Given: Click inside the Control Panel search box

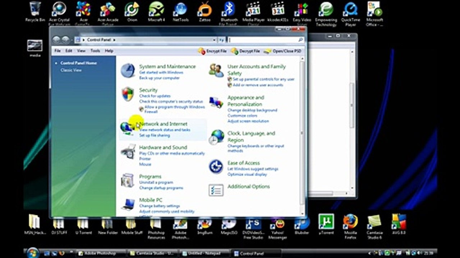Looking at the screenshot, I should point(263,40).
